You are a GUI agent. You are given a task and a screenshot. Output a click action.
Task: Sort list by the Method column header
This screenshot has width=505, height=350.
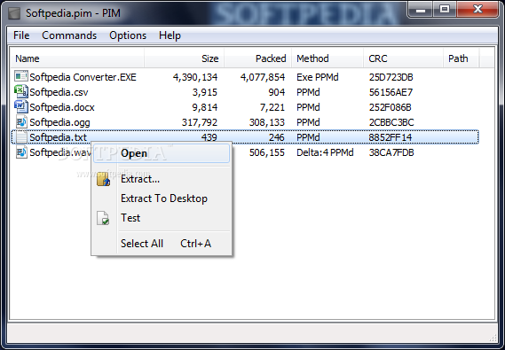(x=327, y=58)
